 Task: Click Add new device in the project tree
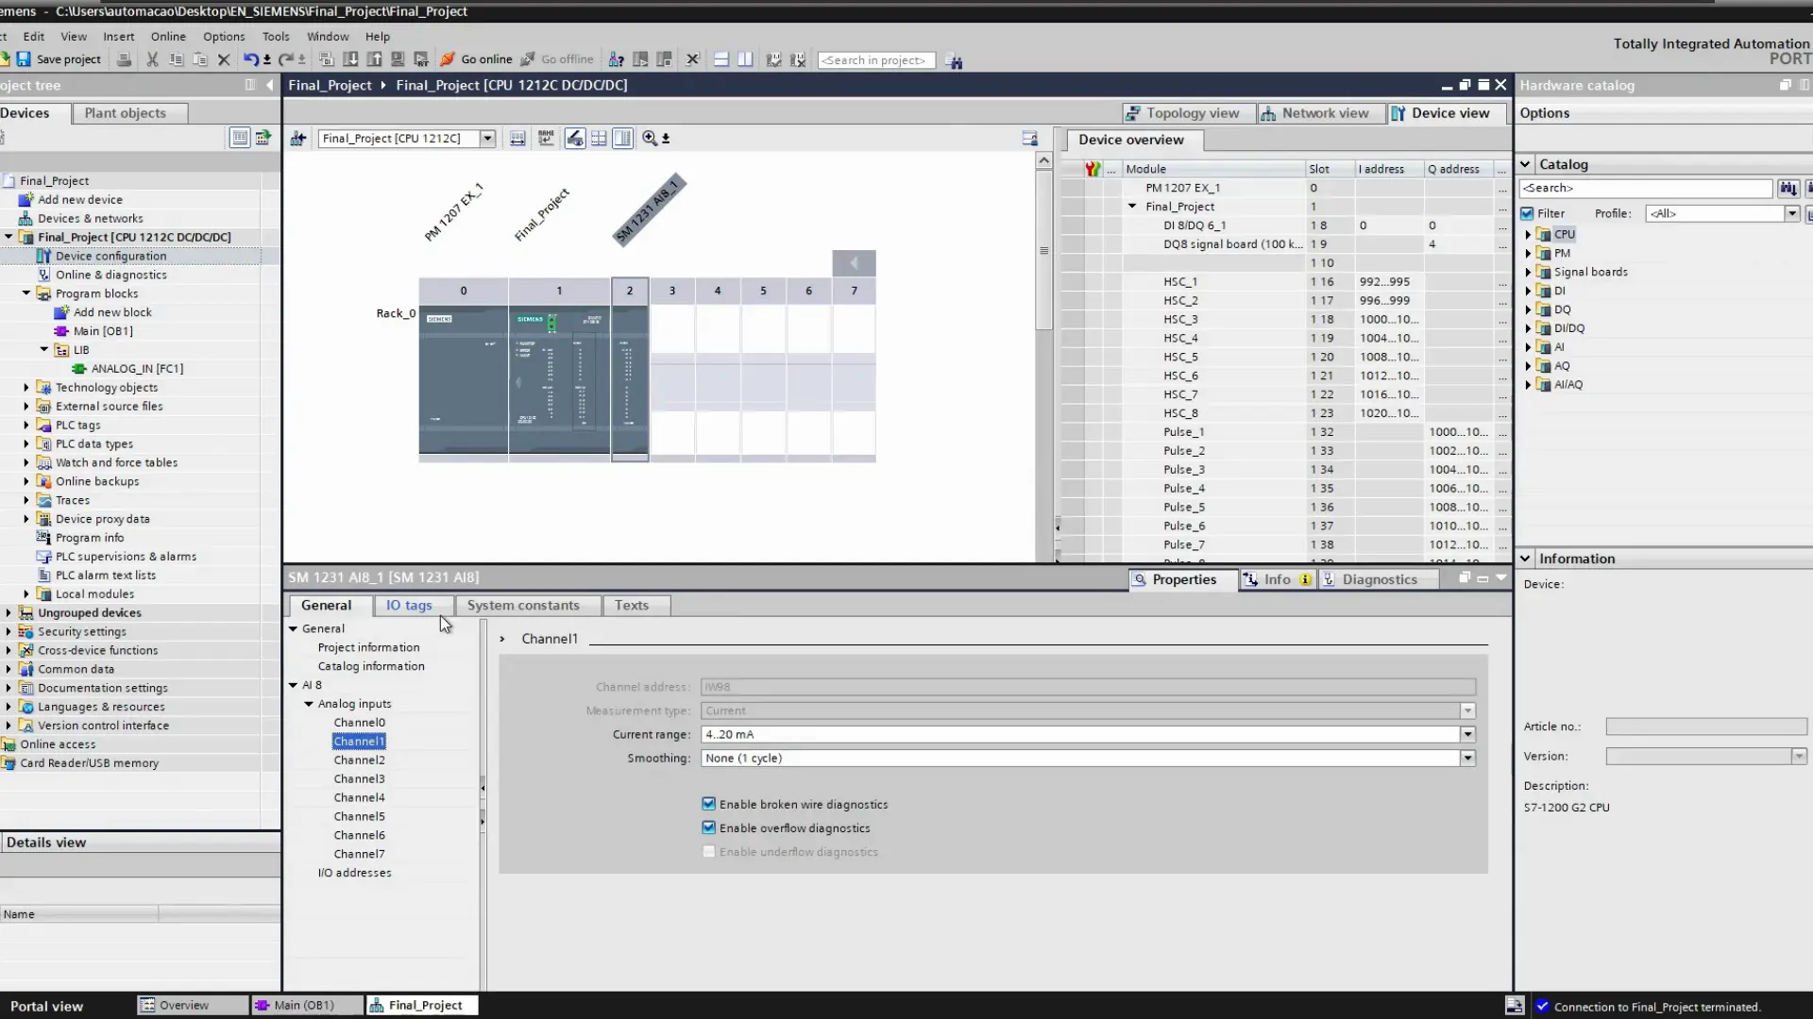coord(80,199)
